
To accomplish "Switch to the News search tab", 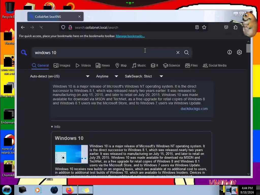I will [x=103, y=66].
